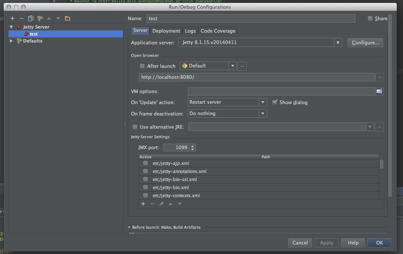Click the Help button
The height and width of the screenshot is (254, 403).
click(x=353, y=243)
